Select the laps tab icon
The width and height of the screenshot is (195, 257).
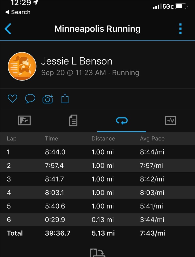pyautogui.click(x=122, y=120)
